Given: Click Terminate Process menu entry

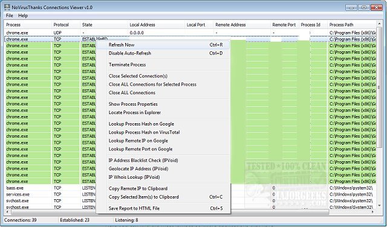Looking at the screenshot, I should 163,65.
